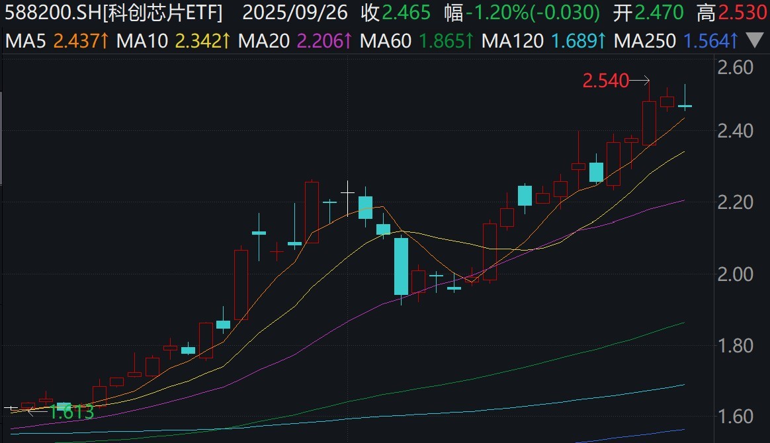Click the red 2.540 high price marker
This screenshot has width=770, height=443.
click(x=605, y=81)
